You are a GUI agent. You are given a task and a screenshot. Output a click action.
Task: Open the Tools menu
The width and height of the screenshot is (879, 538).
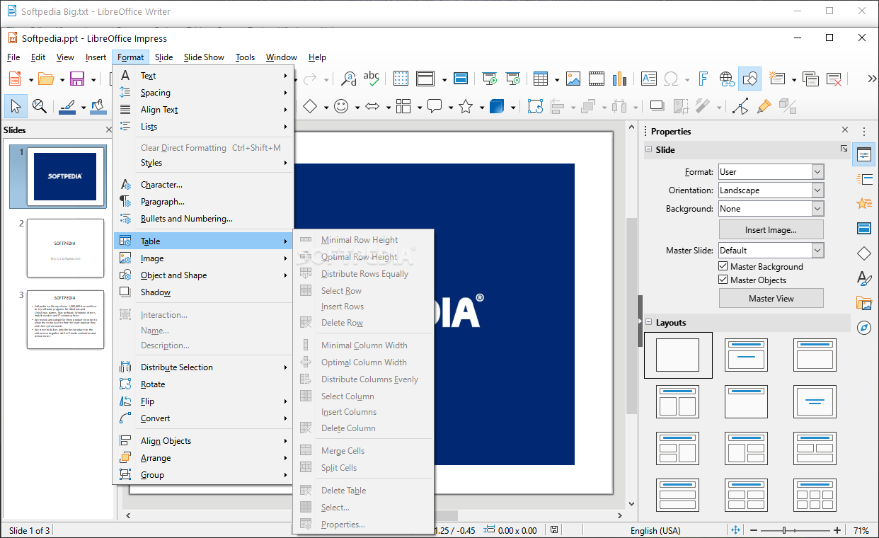[245, 57]
